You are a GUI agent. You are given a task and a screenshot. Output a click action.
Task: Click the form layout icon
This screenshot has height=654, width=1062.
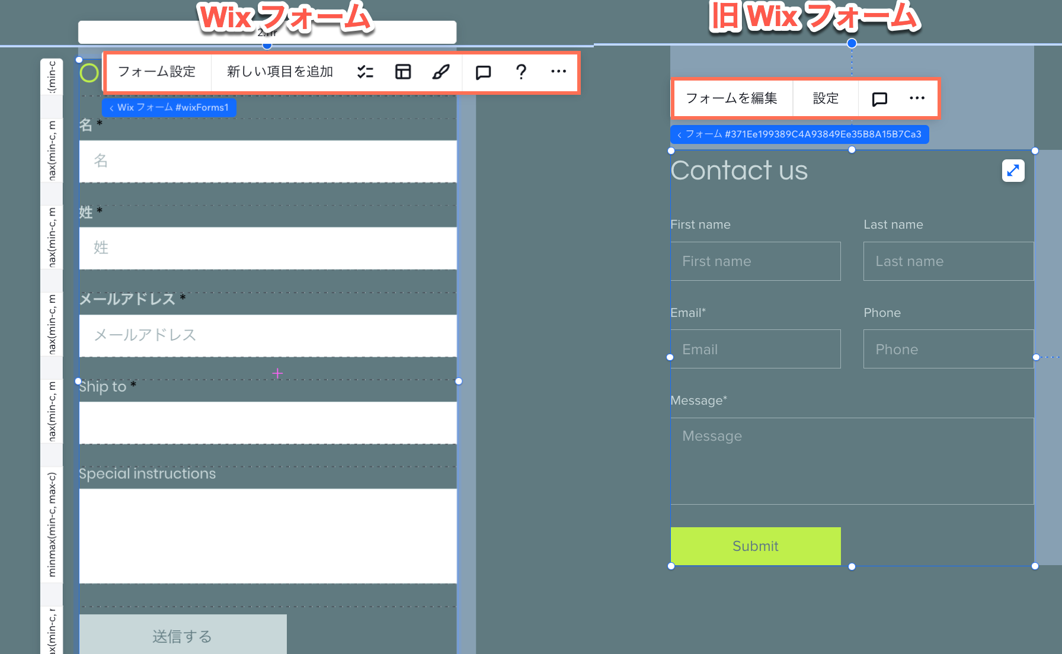click(x=403, y=72)
